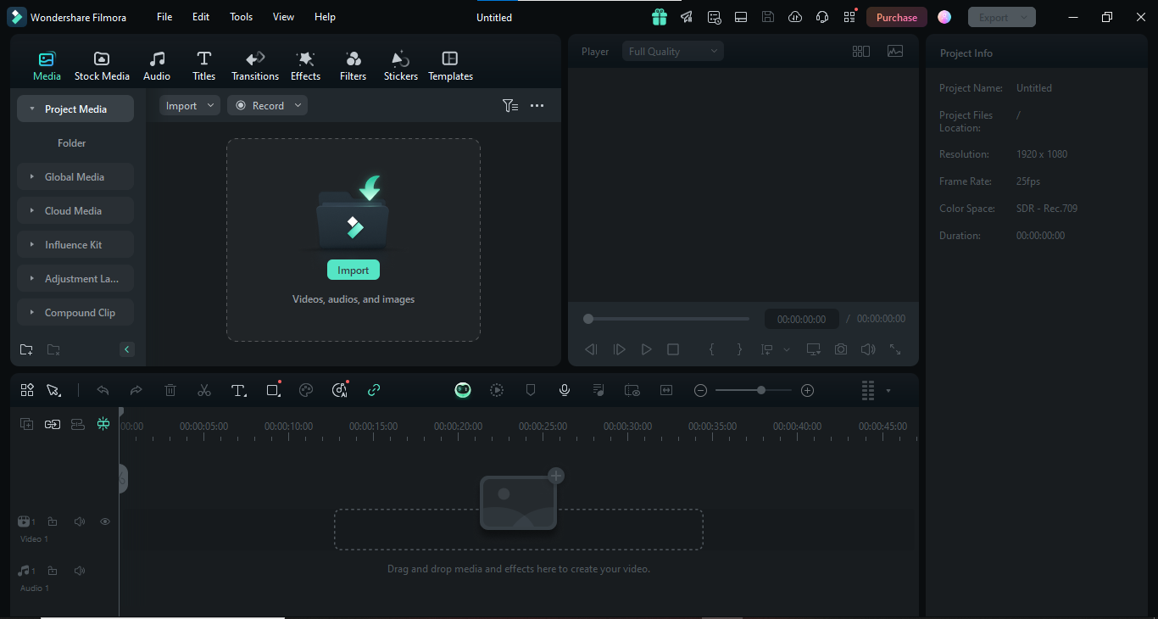1158x619 pixels.
Task: Expand the Influence Kit item
Action: tap(75, 244)
